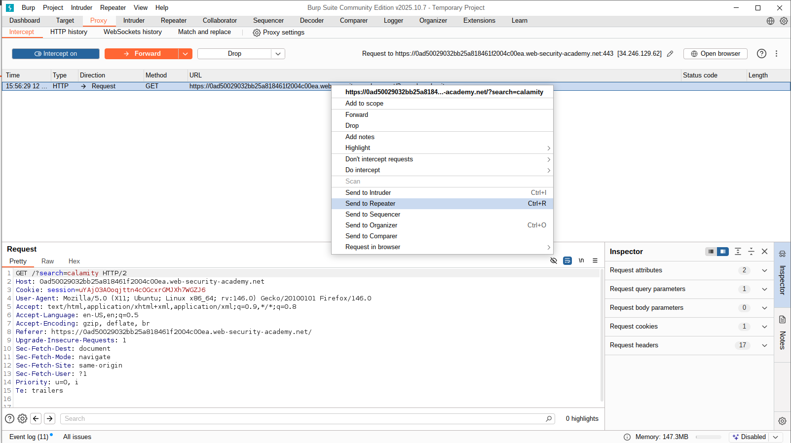
Task: Open the Drop button dropdown arrow
Action: pos(278,54)
